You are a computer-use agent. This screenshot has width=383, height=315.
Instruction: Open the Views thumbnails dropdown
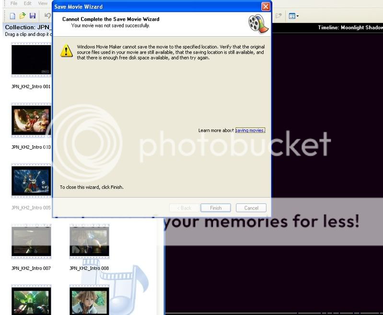[293, 16]
